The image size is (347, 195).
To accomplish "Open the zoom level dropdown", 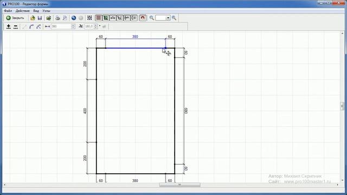I will (x=168, y=18).
